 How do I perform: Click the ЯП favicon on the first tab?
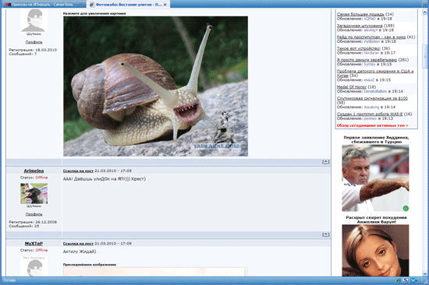pos(9,5)
